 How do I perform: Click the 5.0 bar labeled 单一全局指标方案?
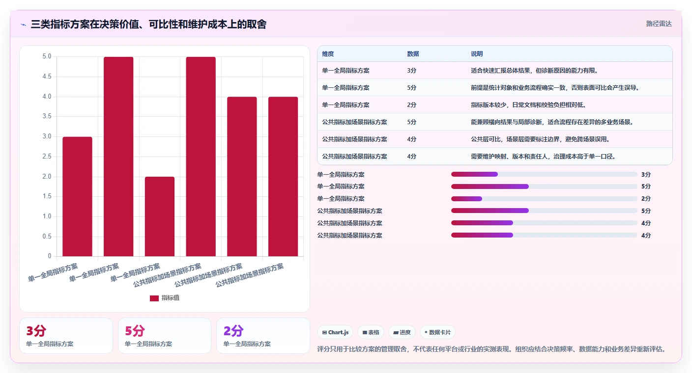118,157
